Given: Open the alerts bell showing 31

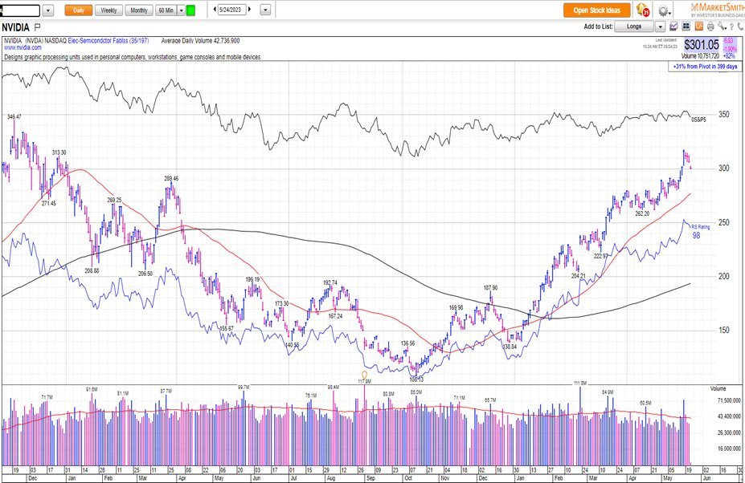Looking at the screenshot, I should coord(642,10).
